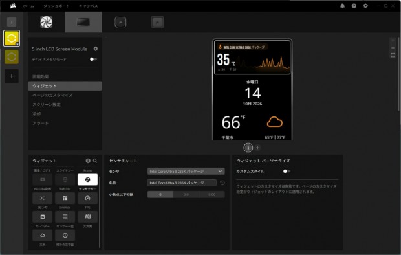Open ウィジェット section
The height and width of the screenshot is (255, 401).
coord(65,86)
